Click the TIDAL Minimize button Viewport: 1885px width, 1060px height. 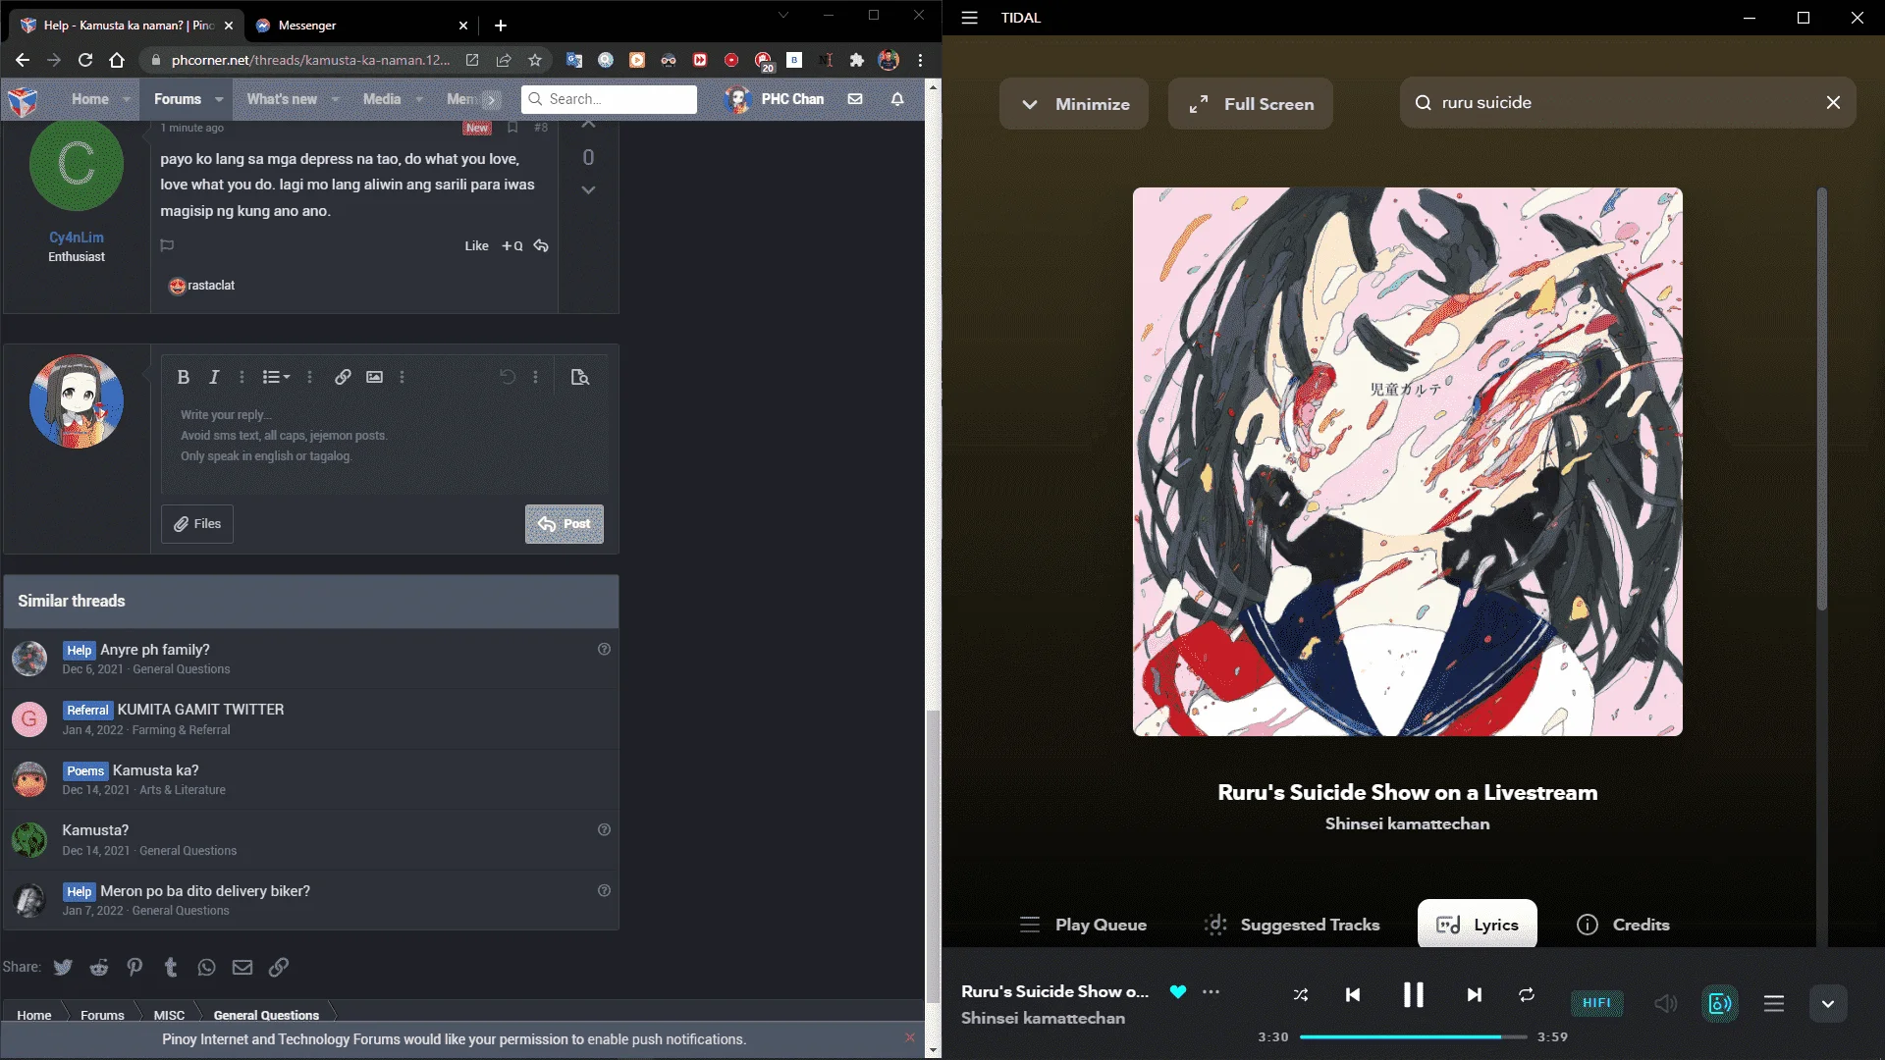tap(1074, 104)
